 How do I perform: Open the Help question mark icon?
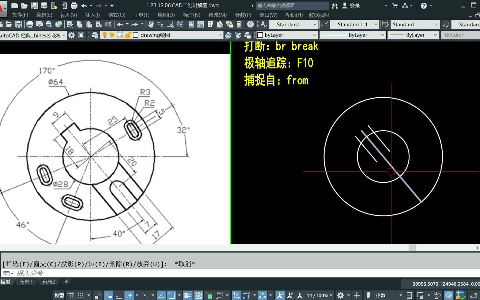(250, 24)
